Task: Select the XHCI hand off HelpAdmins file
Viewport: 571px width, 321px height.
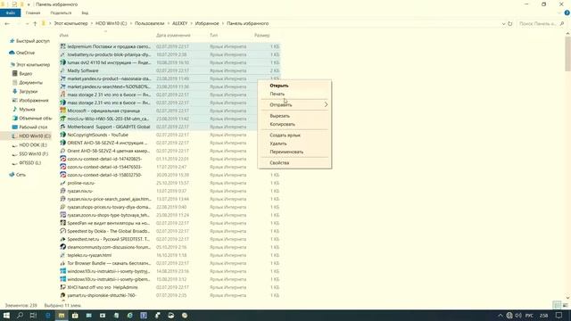Action: pyautogui.click(x=103, y=287)
